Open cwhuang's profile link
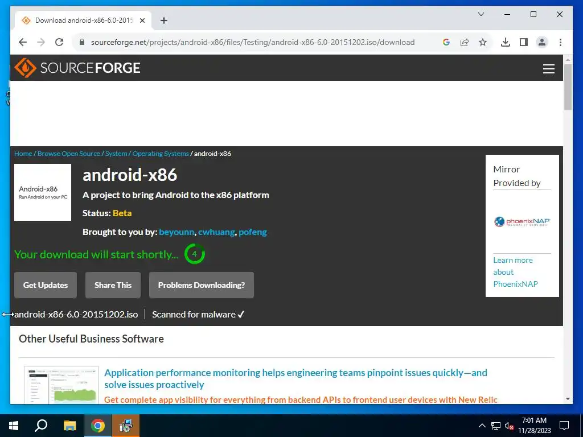 (x=216, y=232)
